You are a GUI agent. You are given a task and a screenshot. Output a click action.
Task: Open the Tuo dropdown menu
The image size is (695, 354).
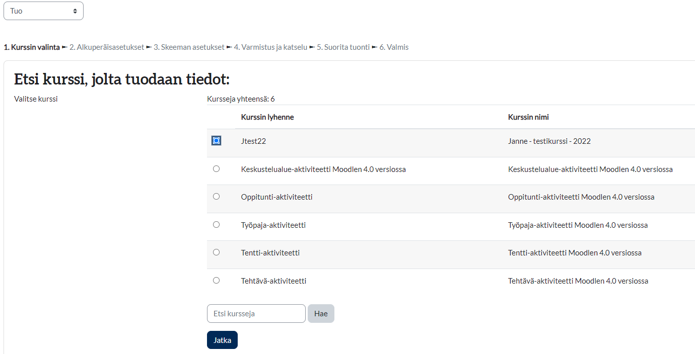pos(43,11)
